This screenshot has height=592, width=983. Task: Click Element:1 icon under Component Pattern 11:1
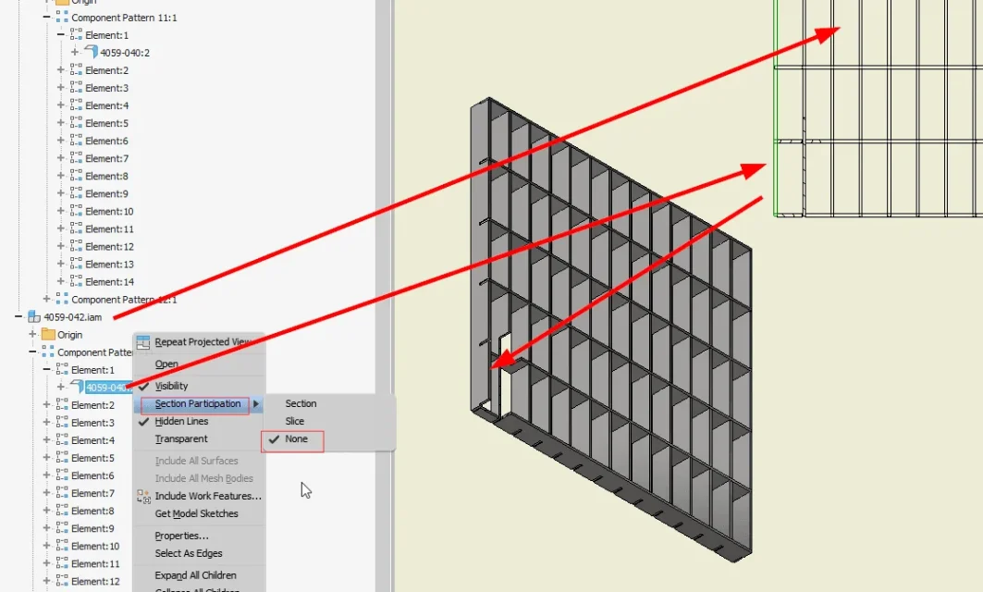coord(76,35)
